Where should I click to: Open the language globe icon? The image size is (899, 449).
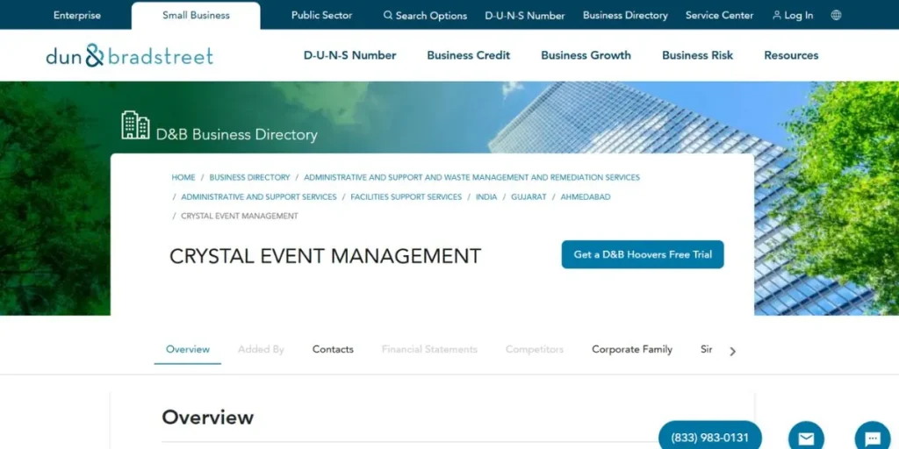[836, 16]
